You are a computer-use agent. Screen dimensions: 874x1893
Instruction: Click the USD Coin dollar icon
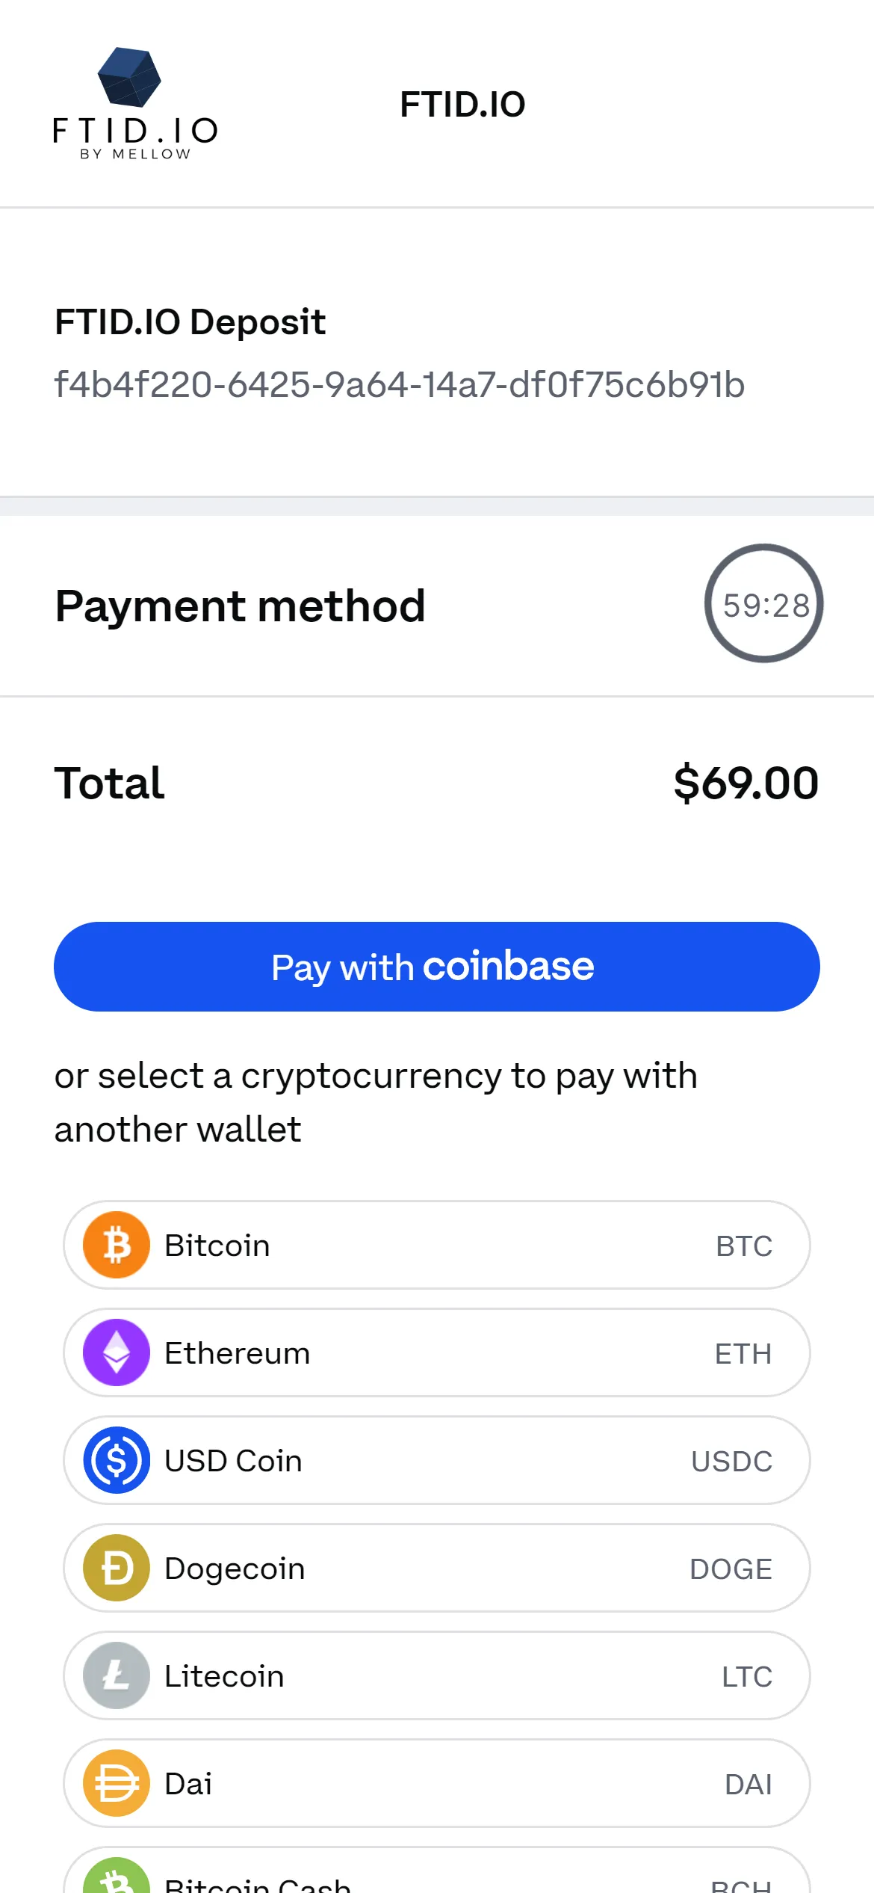117,1460
